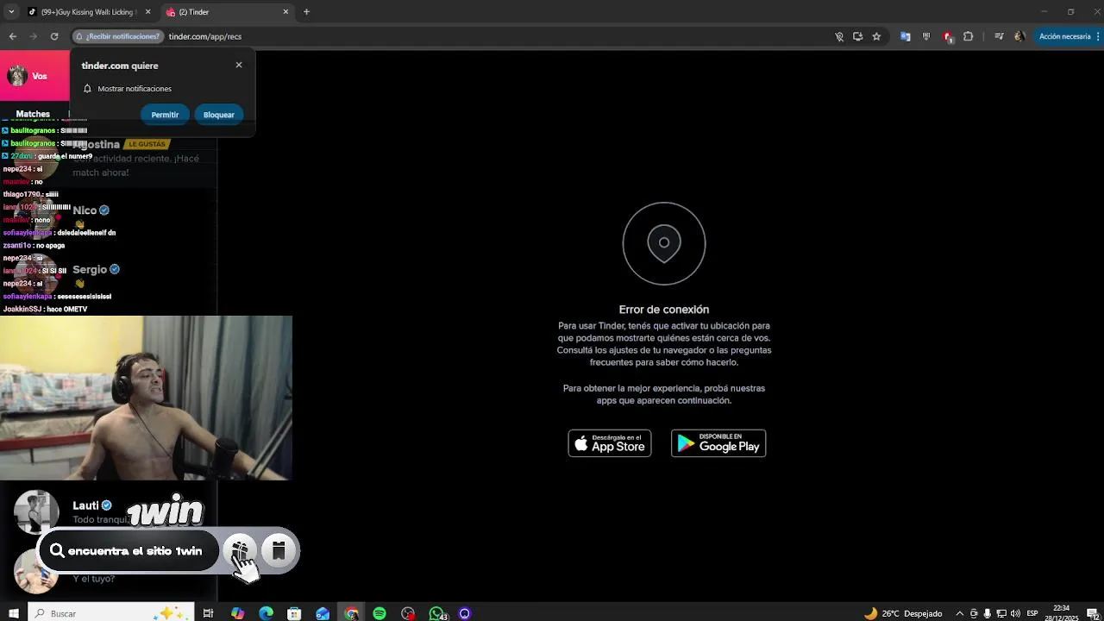
Task: Click the browser back arrow
Action: [x=12, y=36]
